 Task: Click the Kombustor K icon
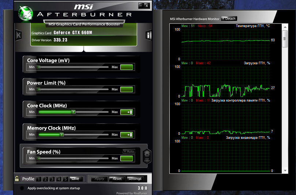click(19, 35)
